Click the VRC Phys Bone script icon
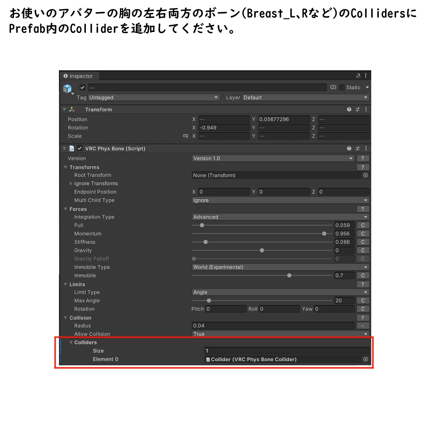This screenshot has height=431, width=431. click(72, 149)
